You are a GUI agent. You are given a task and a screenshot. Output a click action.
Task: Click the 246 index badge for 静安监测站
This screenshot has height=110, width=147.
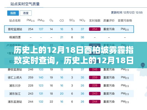(95, 69)
